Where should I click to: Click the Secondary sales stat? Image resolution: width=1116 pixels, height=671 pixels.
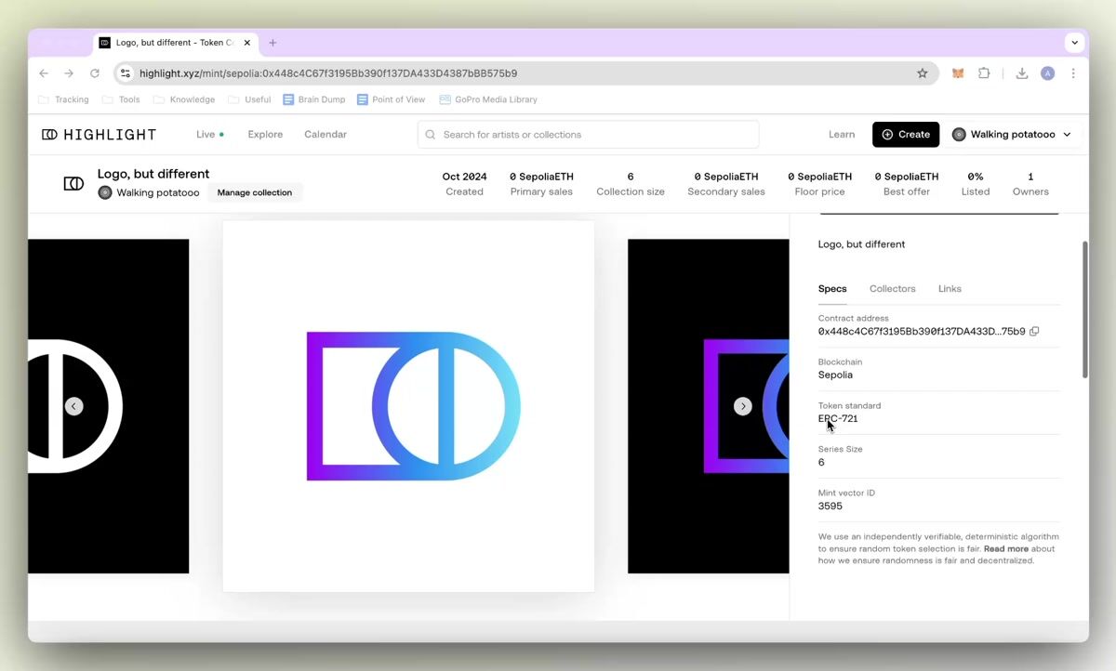726,184
